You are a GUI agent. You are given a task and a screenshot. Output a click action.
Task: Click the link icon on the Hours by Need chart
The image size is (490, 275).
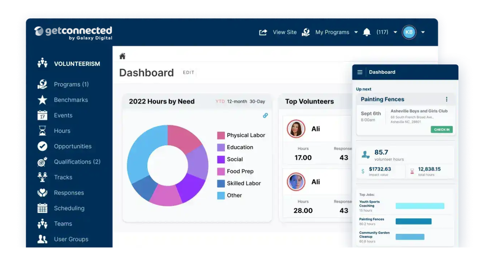pyautogui.click(x=265, y=116)
